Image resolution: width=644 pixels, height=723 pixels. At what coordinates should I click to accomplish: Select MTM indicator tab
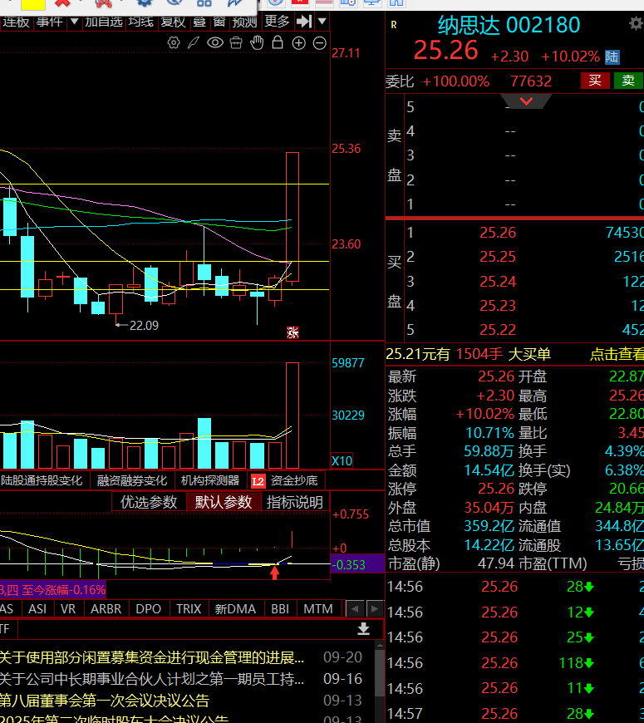pos(318,608)
